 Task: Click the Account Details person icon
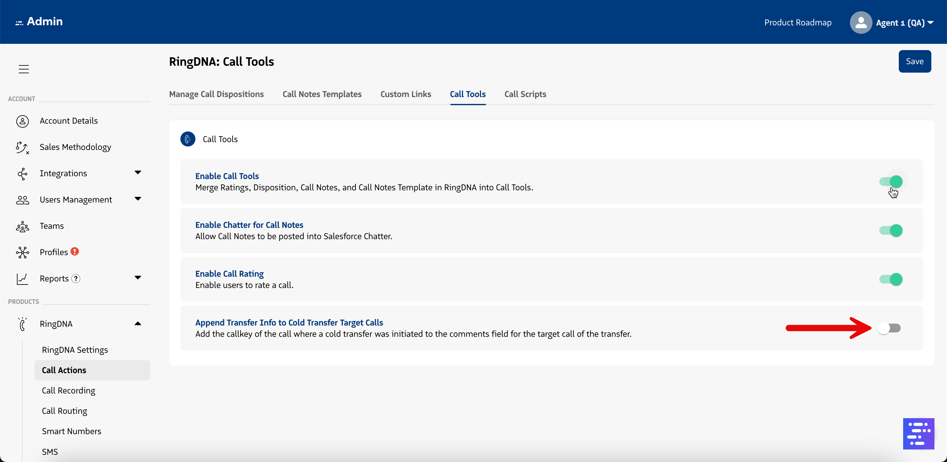(x=23, y=121)
